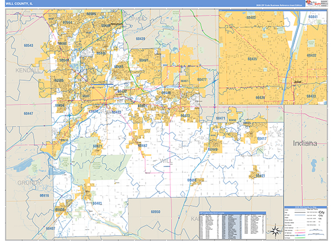Click ZIP code 60481 label
This screenshot has width=331, height=241.
pos(97,203)
